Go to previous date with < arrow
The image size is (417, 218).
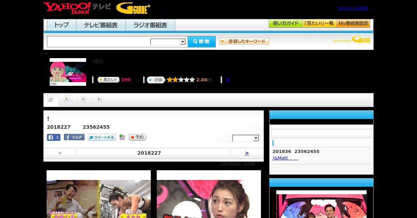(60, 153)
